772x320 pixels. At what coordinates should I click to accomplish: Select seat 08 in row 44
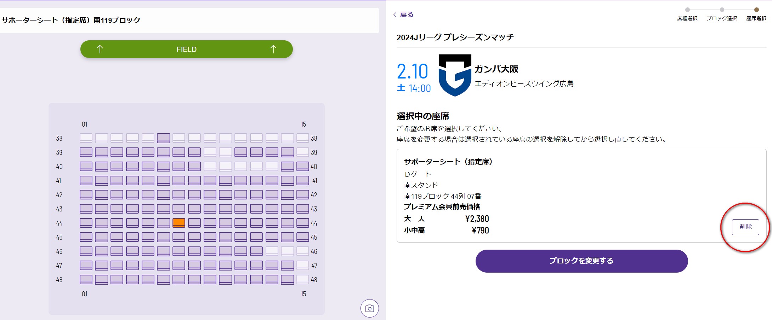pyautogui.click(x=194, y=223)
